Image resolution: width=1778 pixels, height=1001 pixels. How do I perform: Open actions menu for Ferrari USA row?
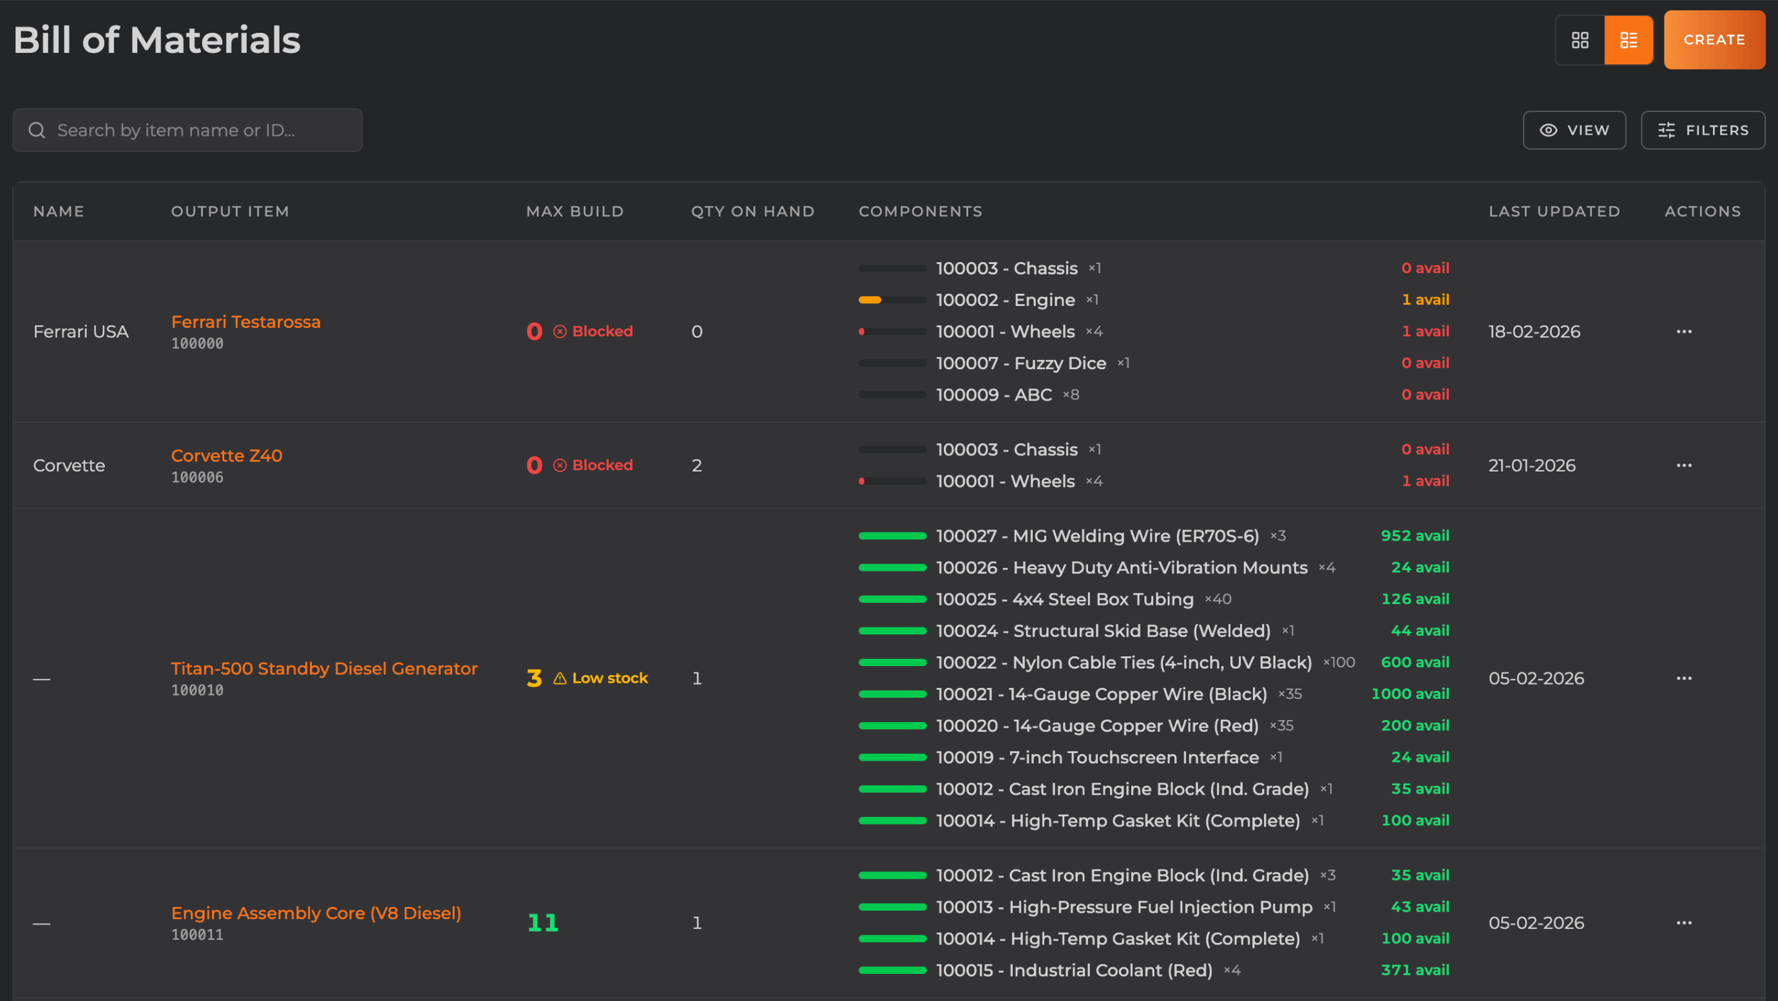click(x=1683, y=331)
